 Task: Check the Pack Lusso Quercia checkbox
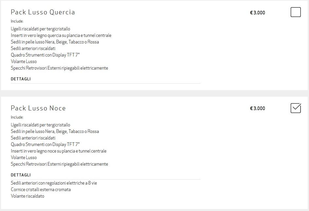click(x=296, y=12)
